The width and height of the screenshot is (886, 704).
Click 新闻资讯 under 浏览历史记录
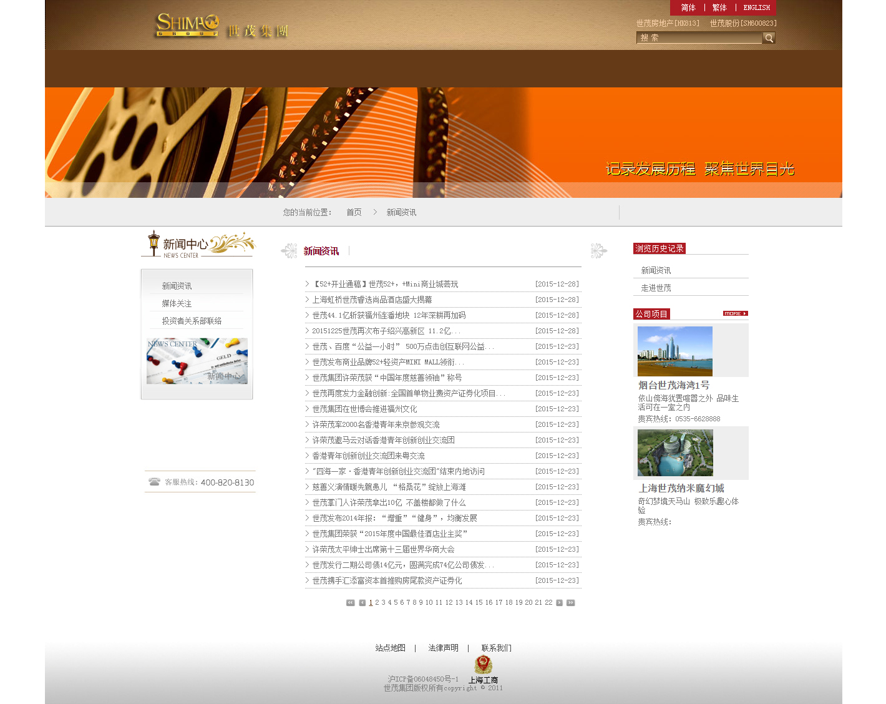coord(656,270)
